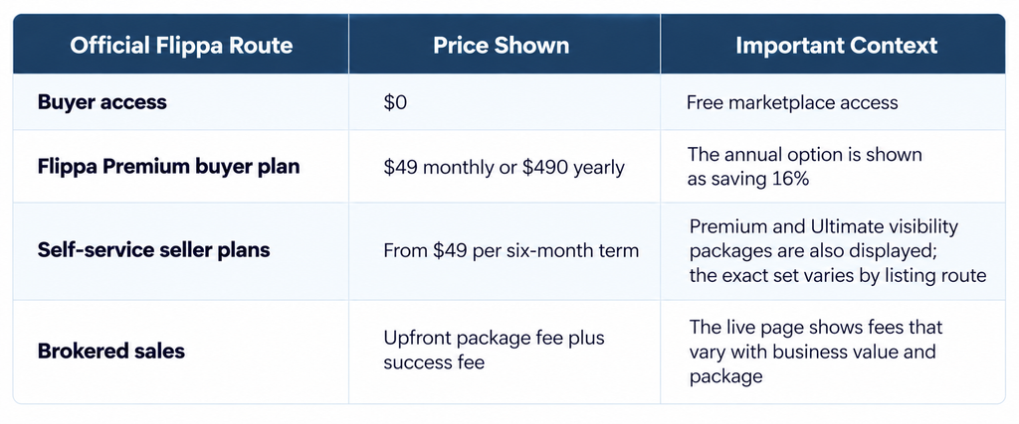The image size is (1019, 424).
Task: Select the Self-service seller plans label
Action: coord(154,250)
